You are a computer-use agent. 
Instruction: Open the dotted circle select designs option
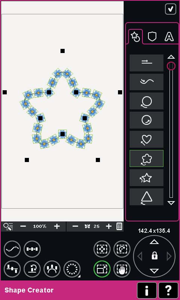coord(72,269)
